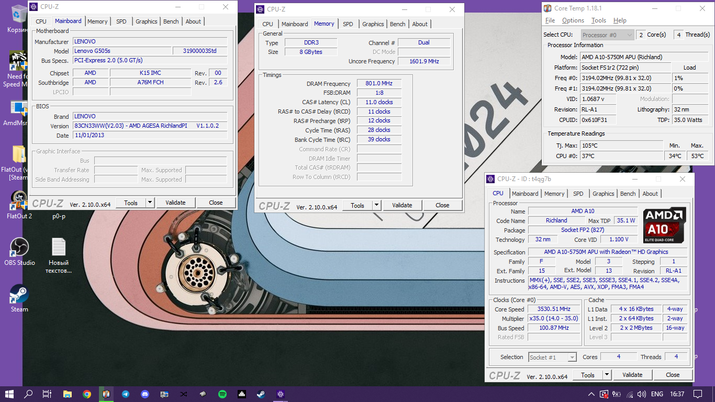Open the notification center icon

(698, 394)
